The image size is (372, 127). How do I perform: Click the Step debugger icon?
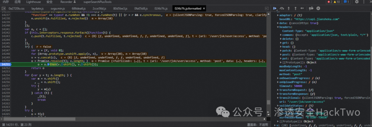click(302, 8)
